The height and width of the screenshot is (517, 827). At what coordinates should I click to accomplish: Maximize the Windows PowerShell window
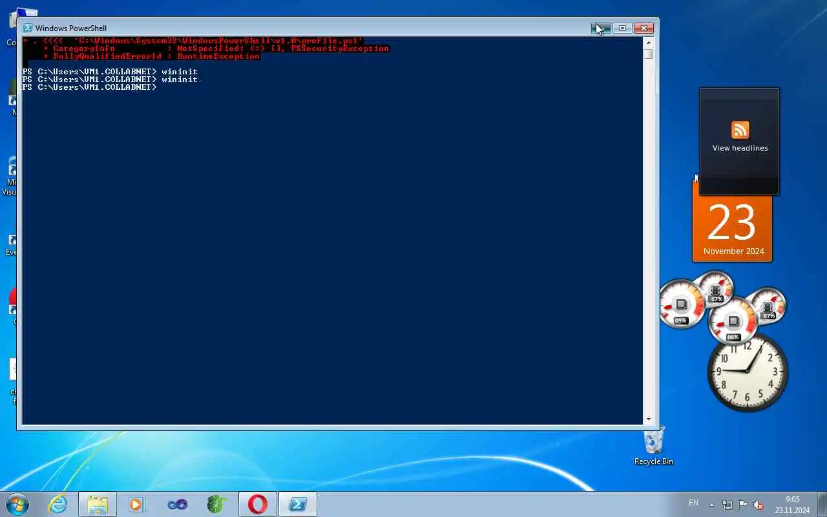(x=622, y=28)
